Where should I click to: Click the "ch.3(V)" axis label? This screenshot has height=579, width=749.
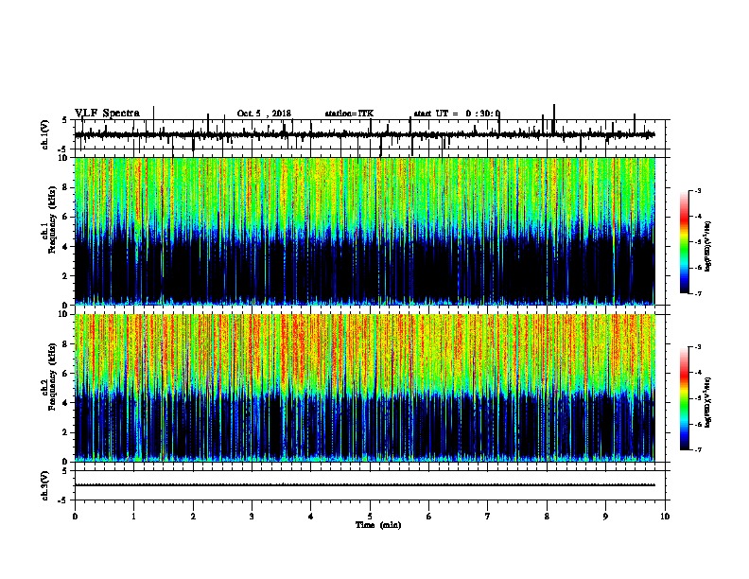[45, 485]
